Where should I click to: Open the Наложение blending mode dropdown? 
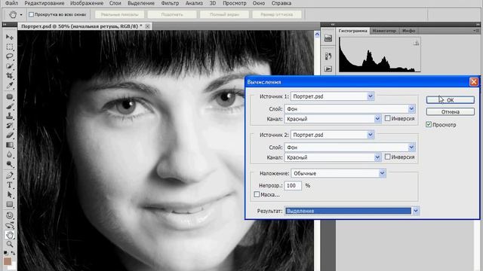(338, 173)
